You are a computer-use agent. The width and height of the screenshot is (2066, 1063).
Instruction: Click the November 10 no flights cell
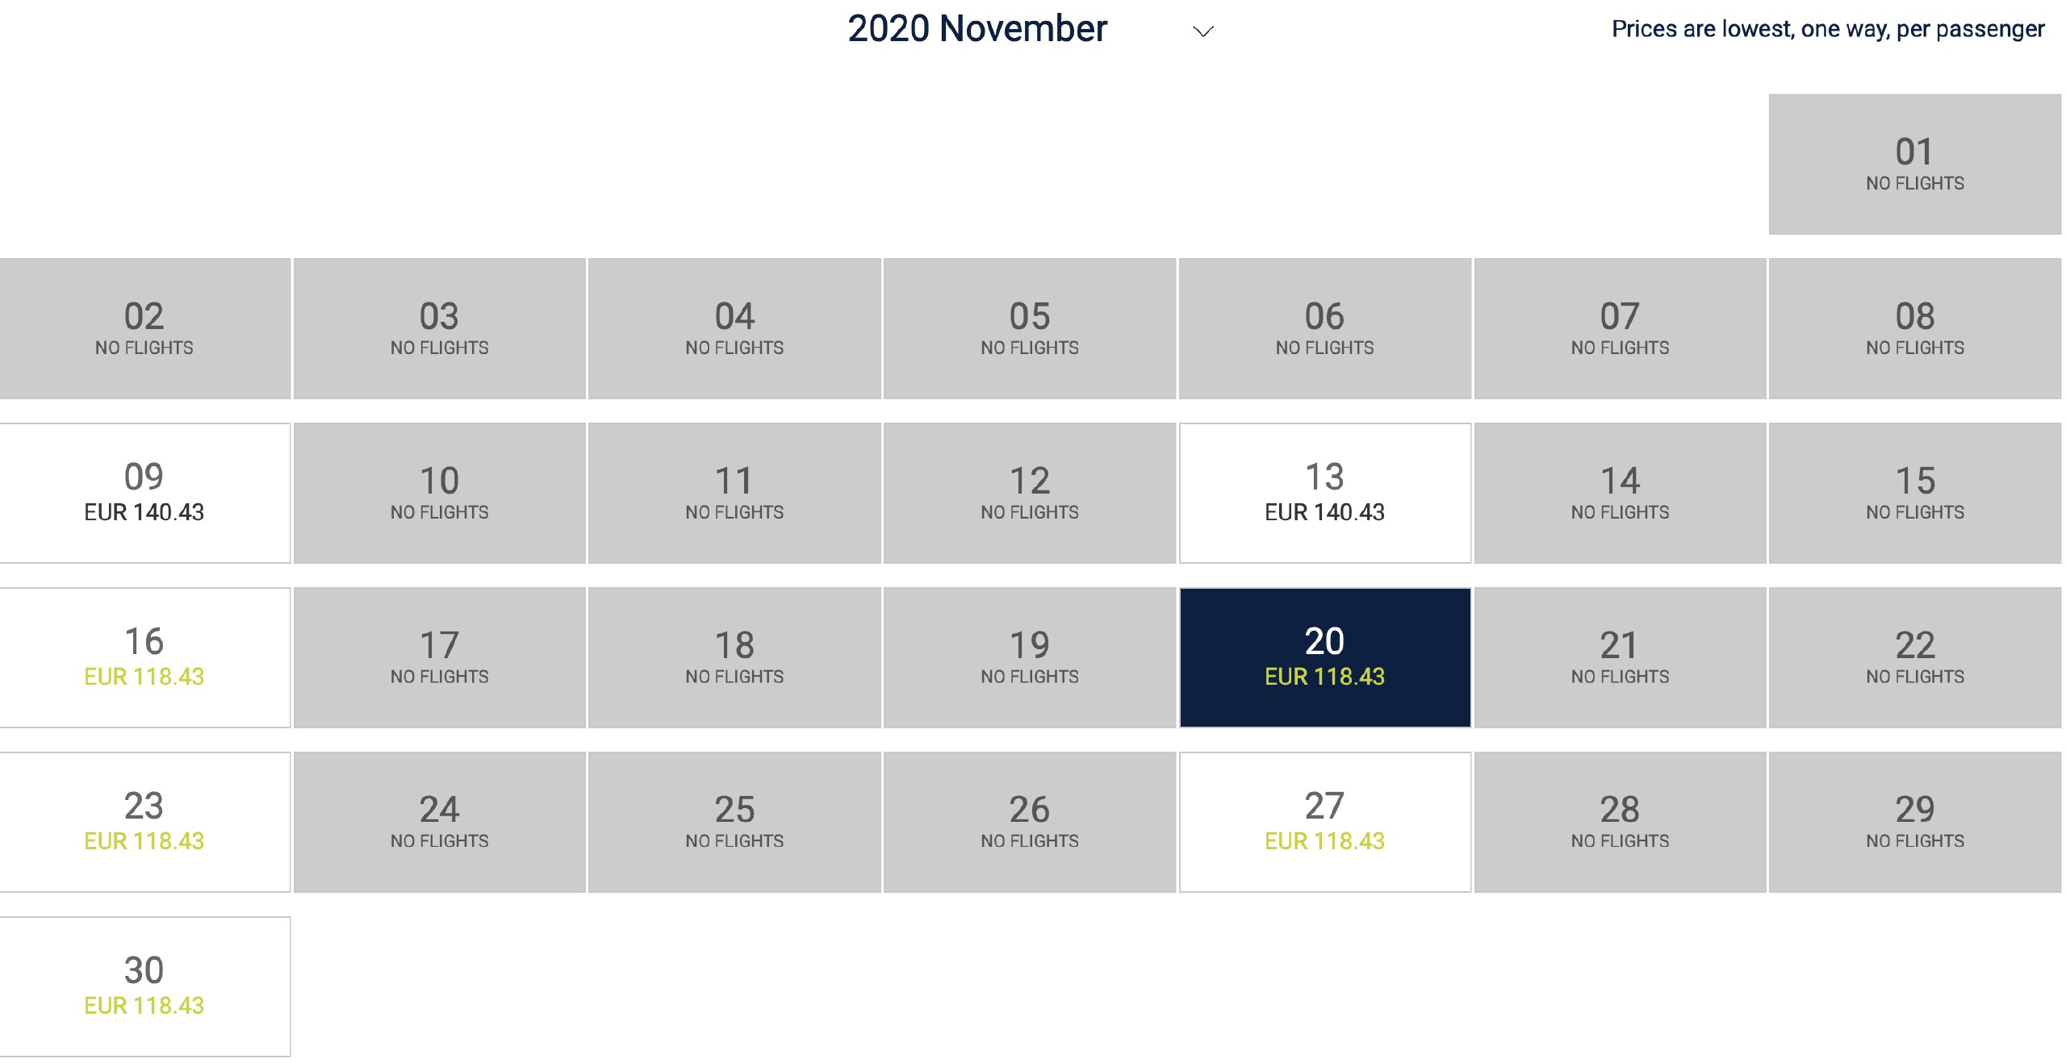click(440, 493)
